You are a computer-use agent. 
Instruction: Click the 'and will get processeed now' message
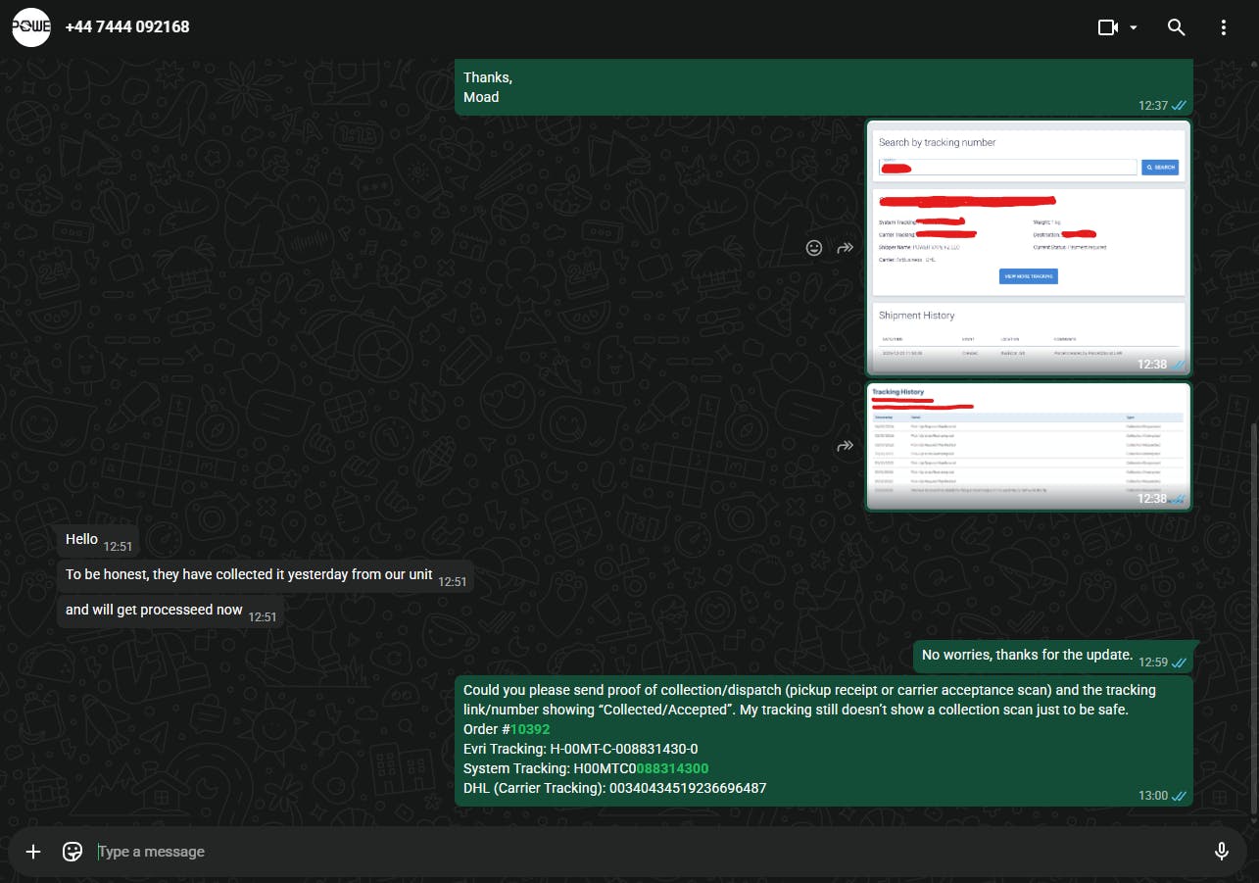click(x=154, y=610)
